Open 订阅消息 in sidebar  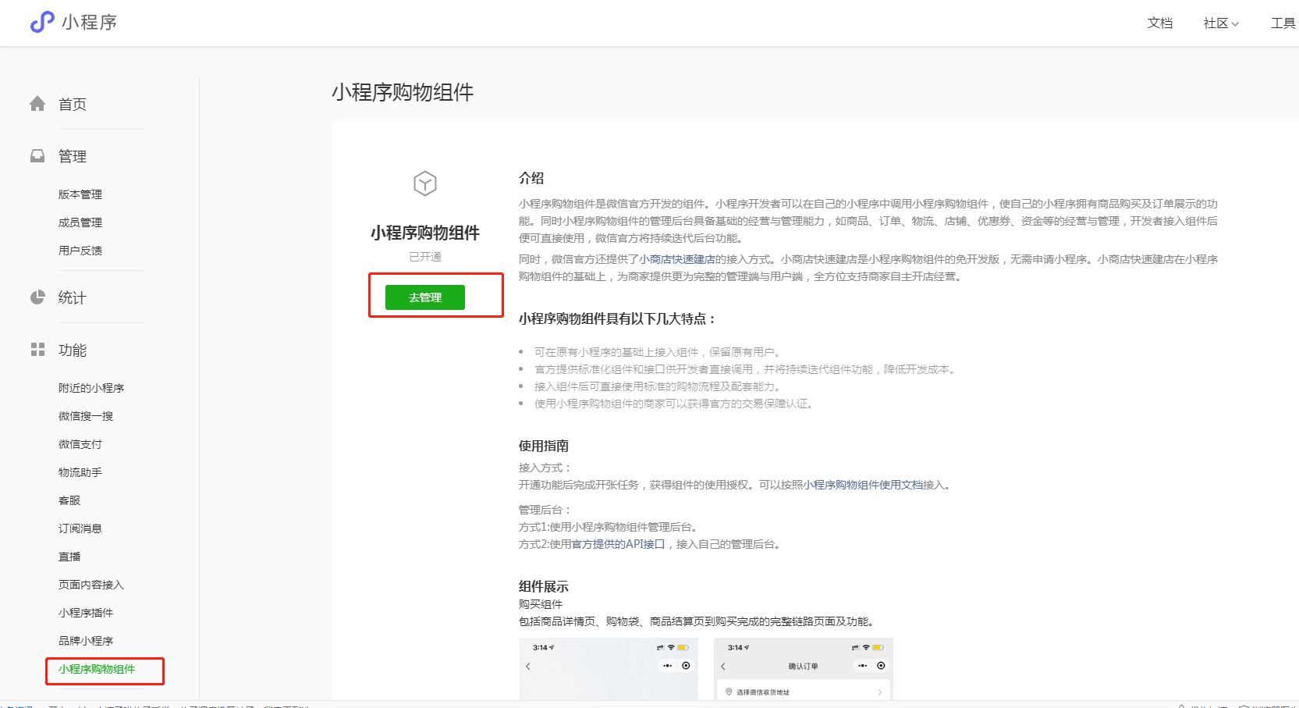click(80, 528)
